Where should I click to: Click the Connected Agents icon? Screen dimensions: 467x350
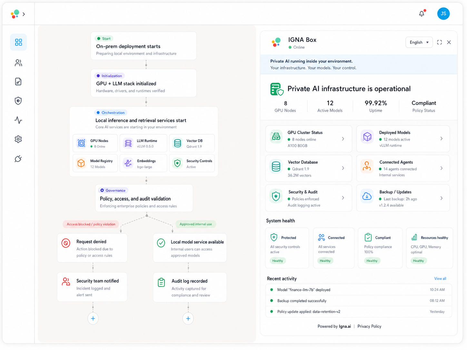367,166
